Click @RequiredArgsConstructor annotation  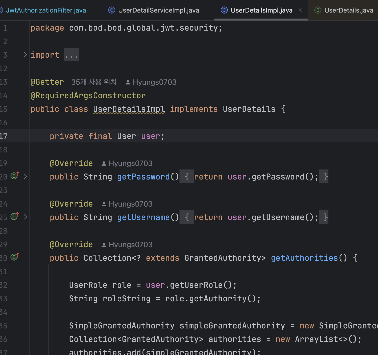click(x=88, y=96)
